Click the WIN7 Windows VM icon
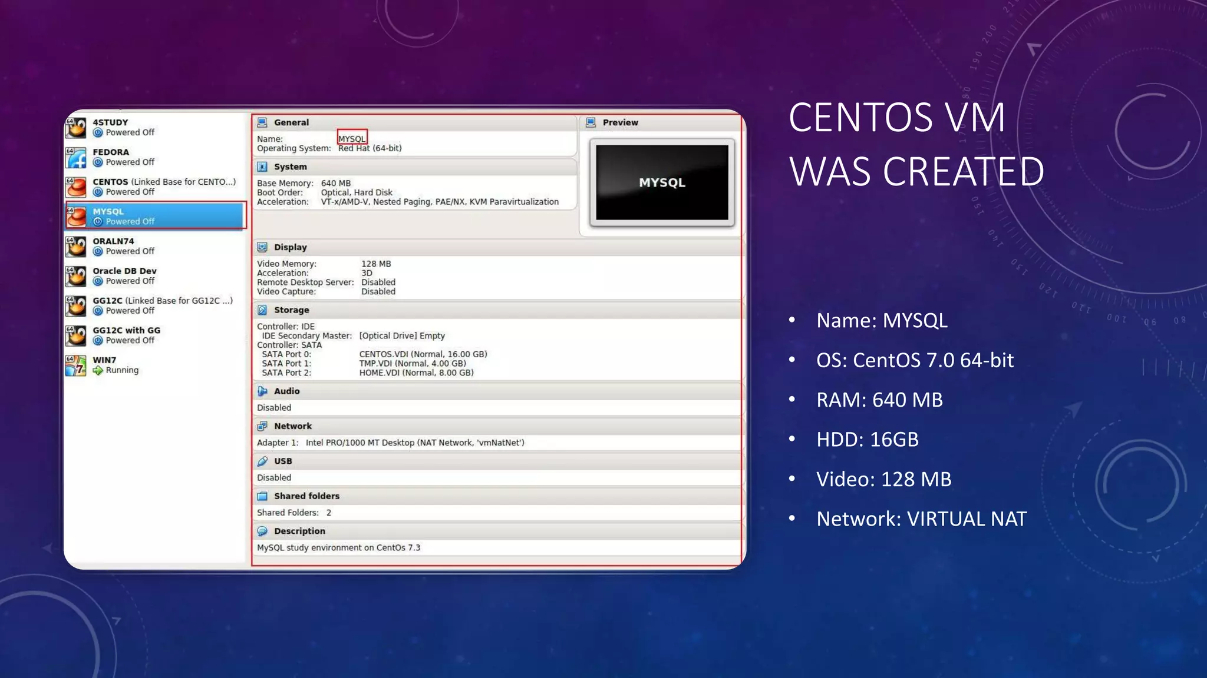The image size is (1207, 678). coord(76,365)
